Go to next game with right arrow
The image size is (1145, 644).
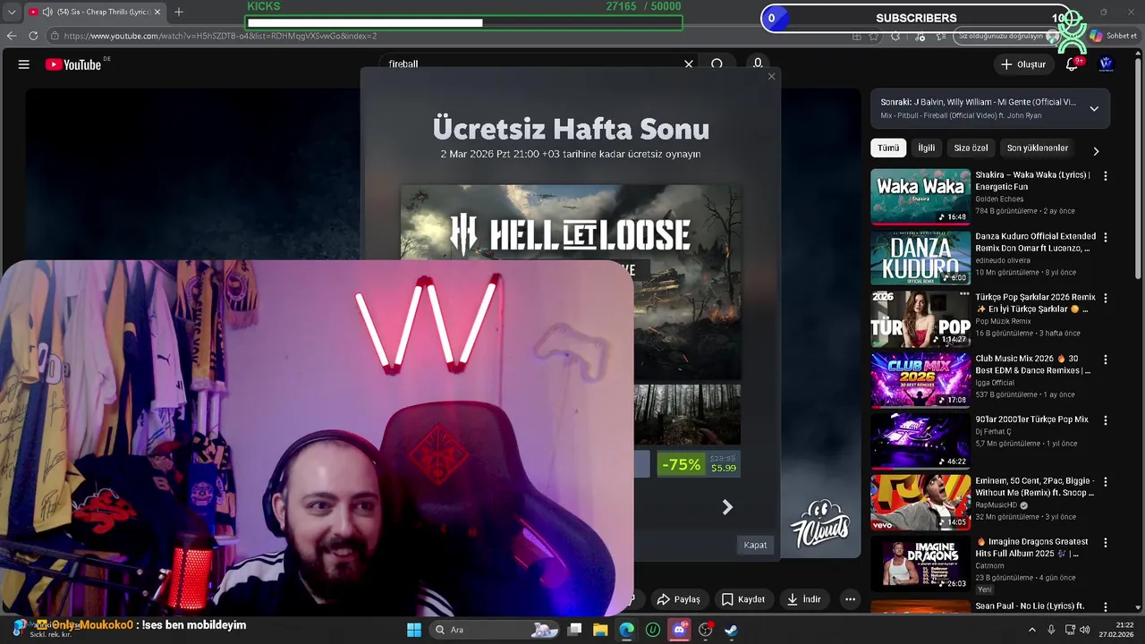click(x=727, y=507)
